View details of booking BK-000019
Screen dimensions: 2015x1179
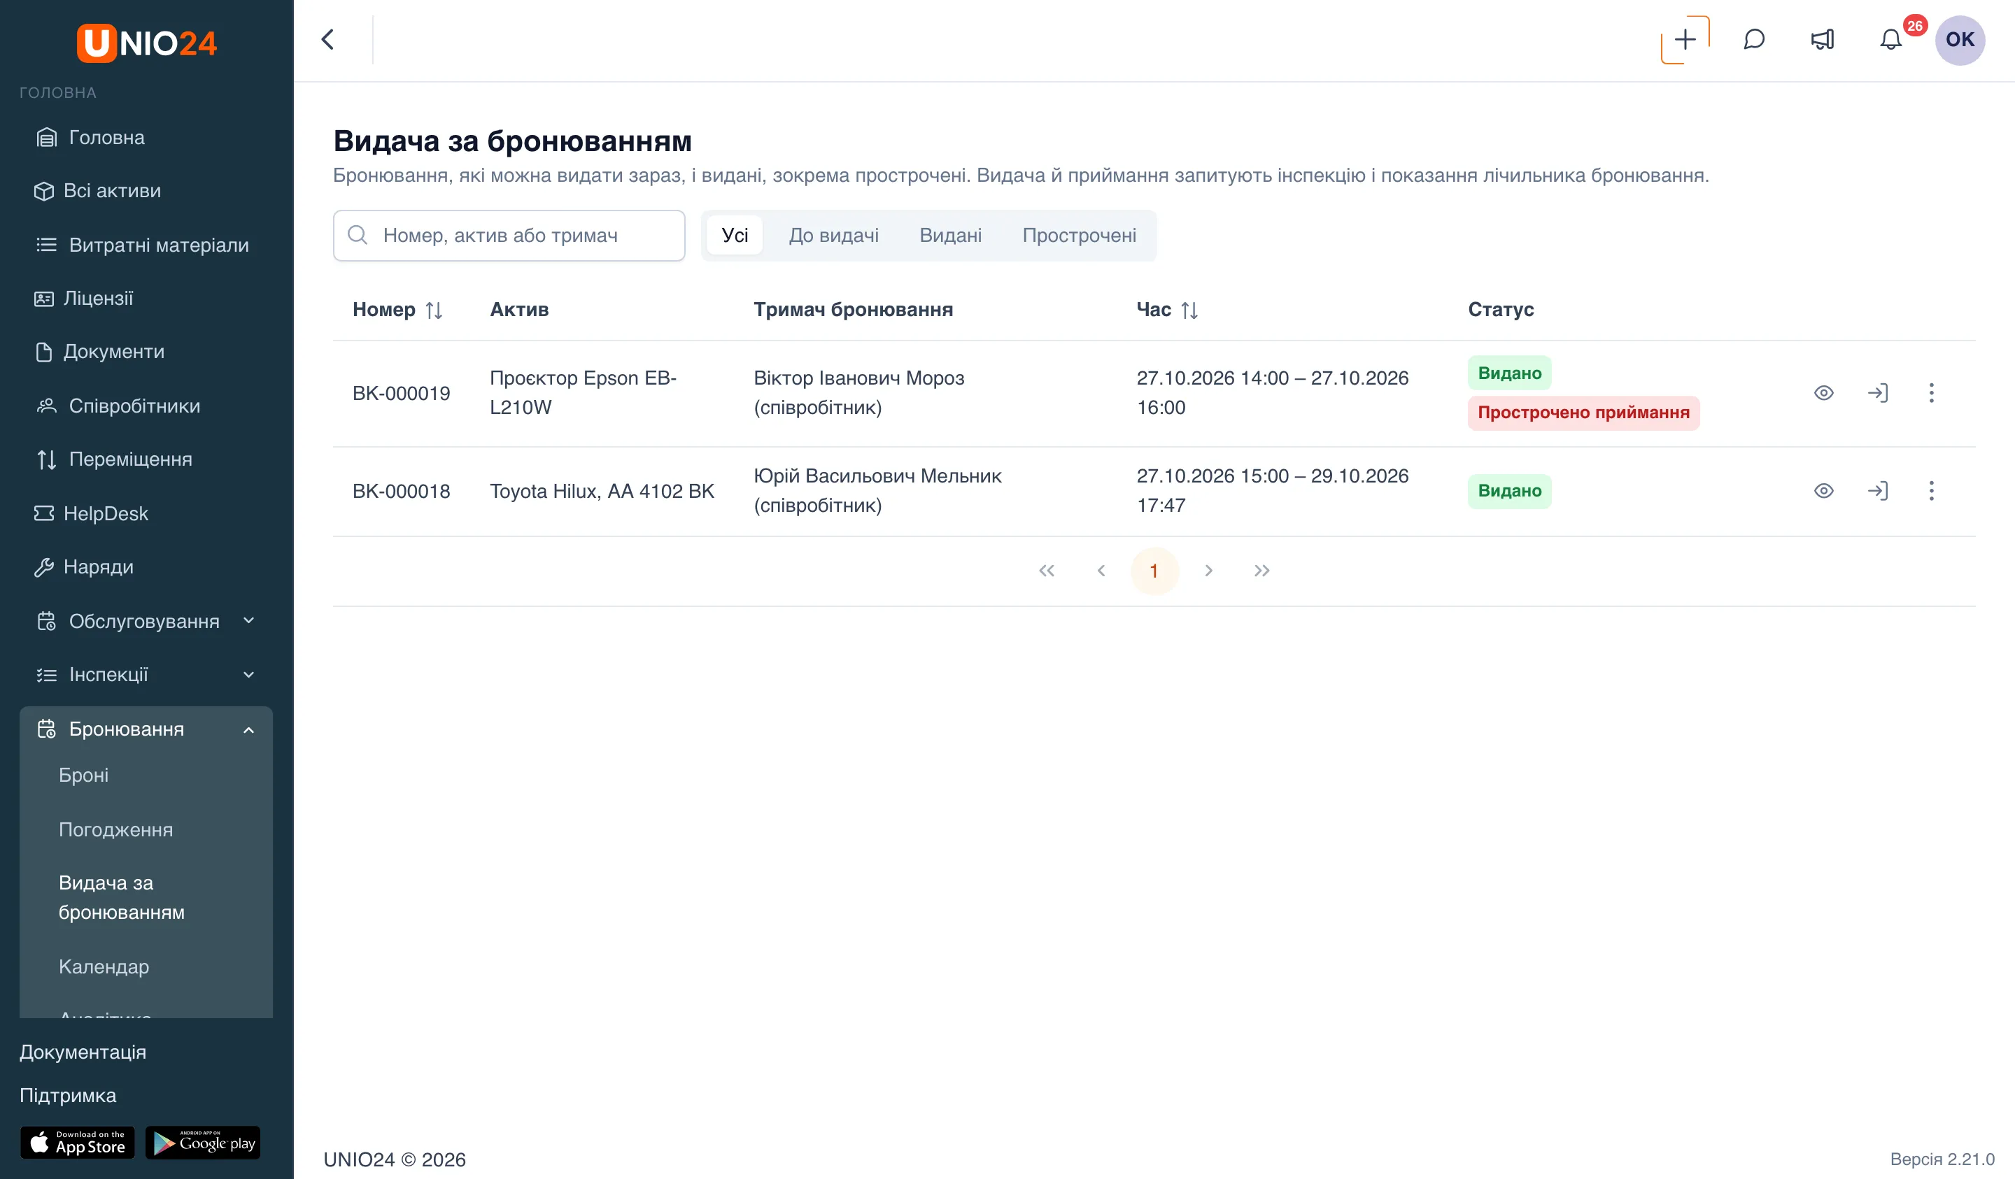[x=1823, y=392]
